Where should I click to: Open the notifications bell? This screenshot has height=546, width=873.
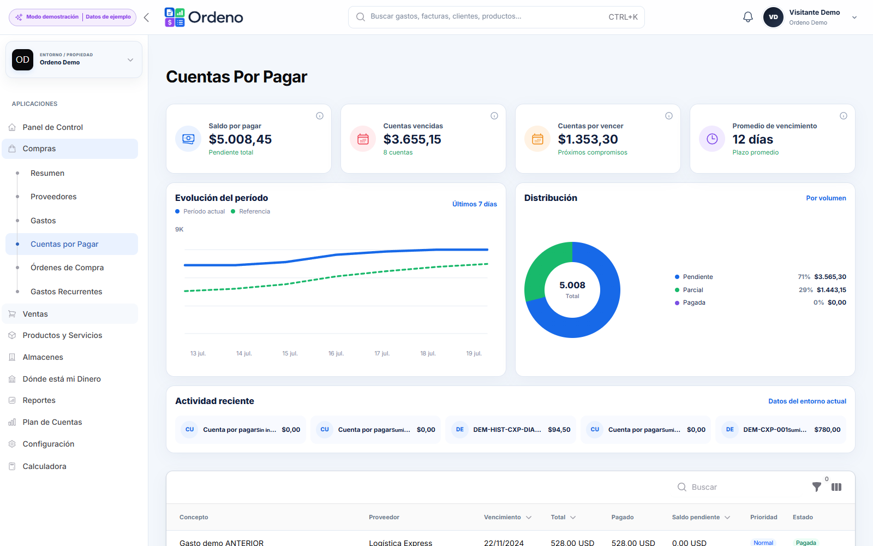pos(748,17)
